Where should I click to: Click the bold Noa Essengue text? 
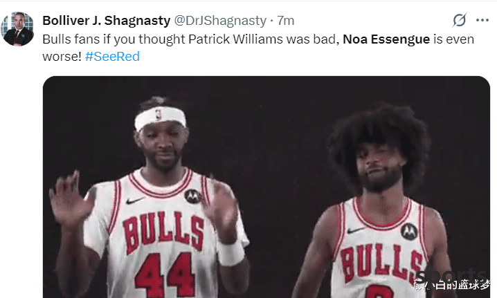(386, 39)
